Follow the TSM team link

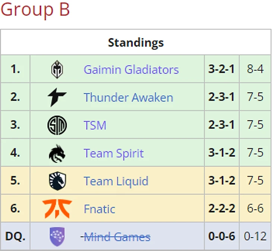pyautogui.click(x=95, y=125)
